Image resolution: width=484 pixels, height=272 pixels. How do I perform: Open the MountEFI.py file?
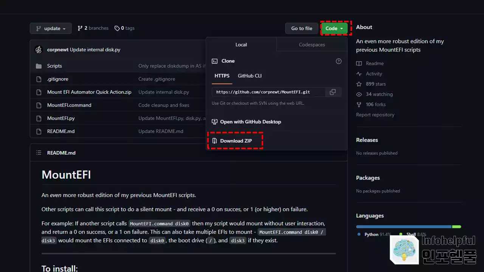[61, 118]
